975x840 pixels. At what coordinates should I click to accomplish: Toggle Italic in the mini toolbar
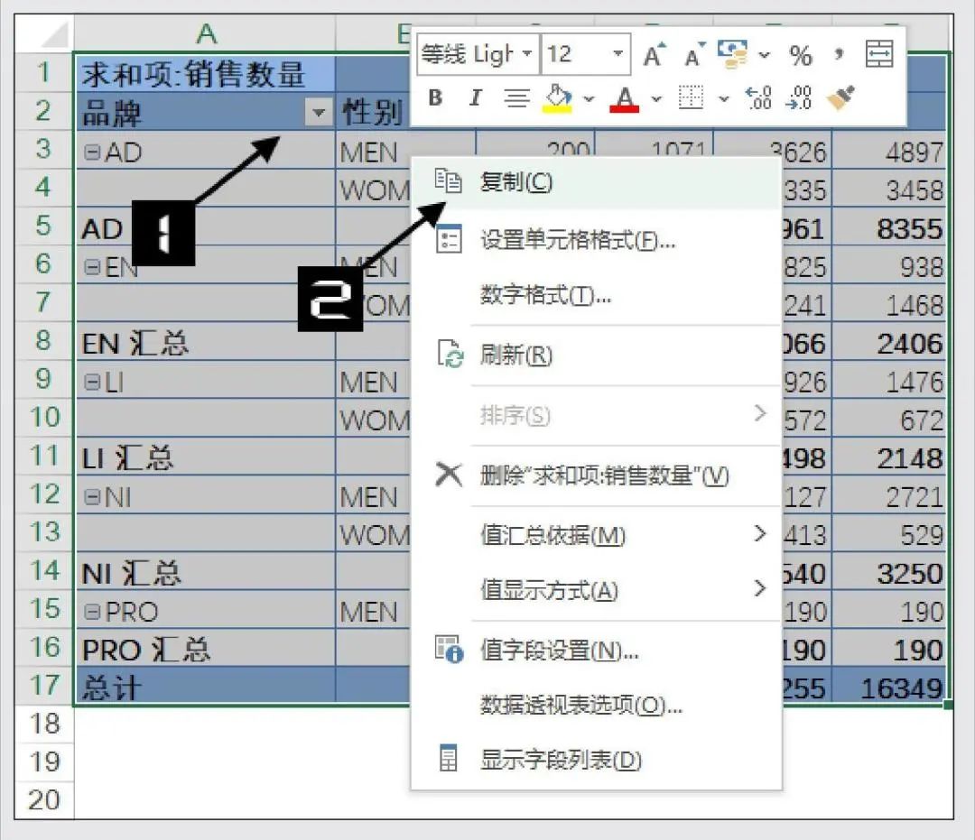coord(476,97)
